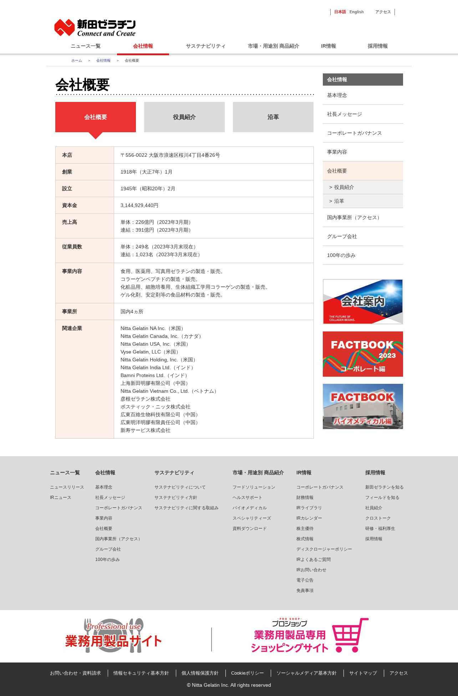Open footer IRカレンダー link
The height and width of the screenshot is (696, 458).
click(309, 518)
